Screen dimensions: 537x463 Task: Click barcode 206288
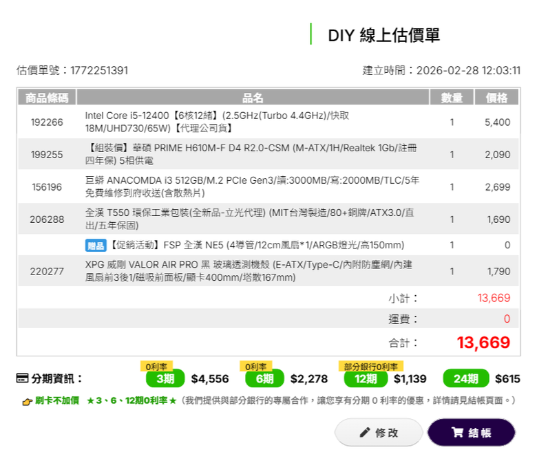pos(47,219)
